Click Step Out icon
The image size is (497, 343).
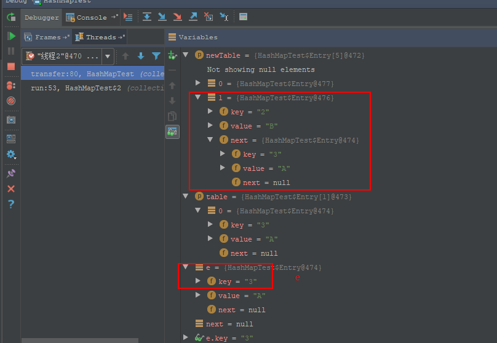[x=193, y=17]
